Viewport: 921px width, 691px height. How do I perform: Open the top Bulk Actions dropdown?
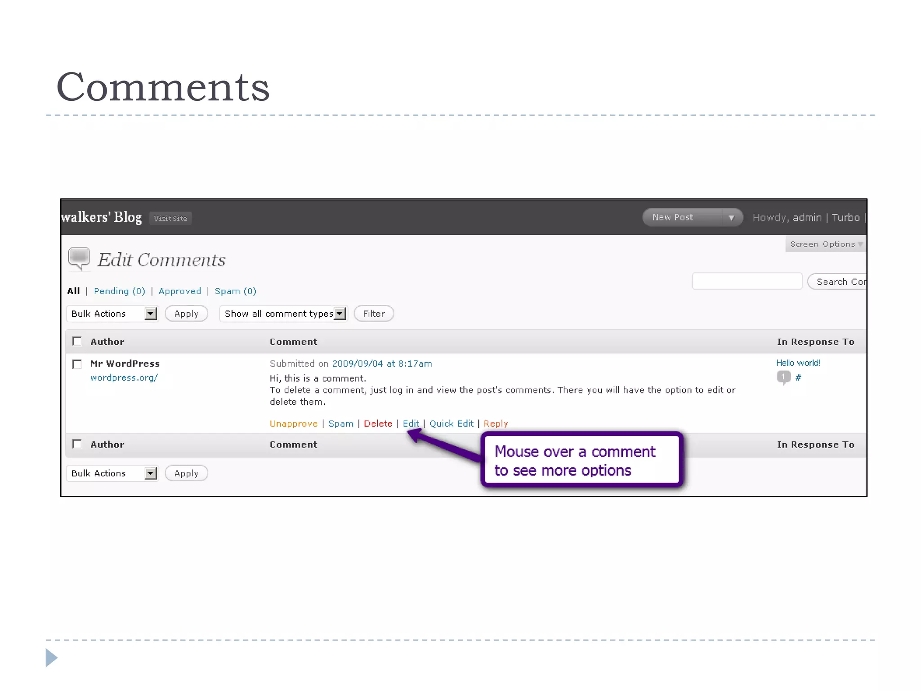point(112,314)
